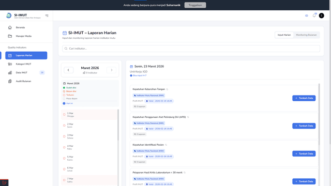Open the Valid profile badge for Identifikasi Pasien

(159, 157)
